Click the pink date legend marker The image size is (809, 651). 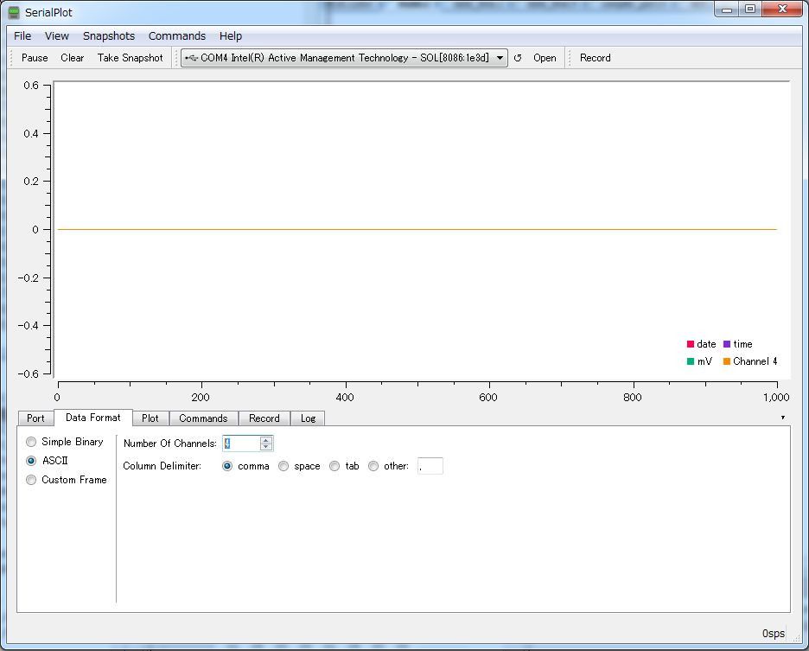689,344
